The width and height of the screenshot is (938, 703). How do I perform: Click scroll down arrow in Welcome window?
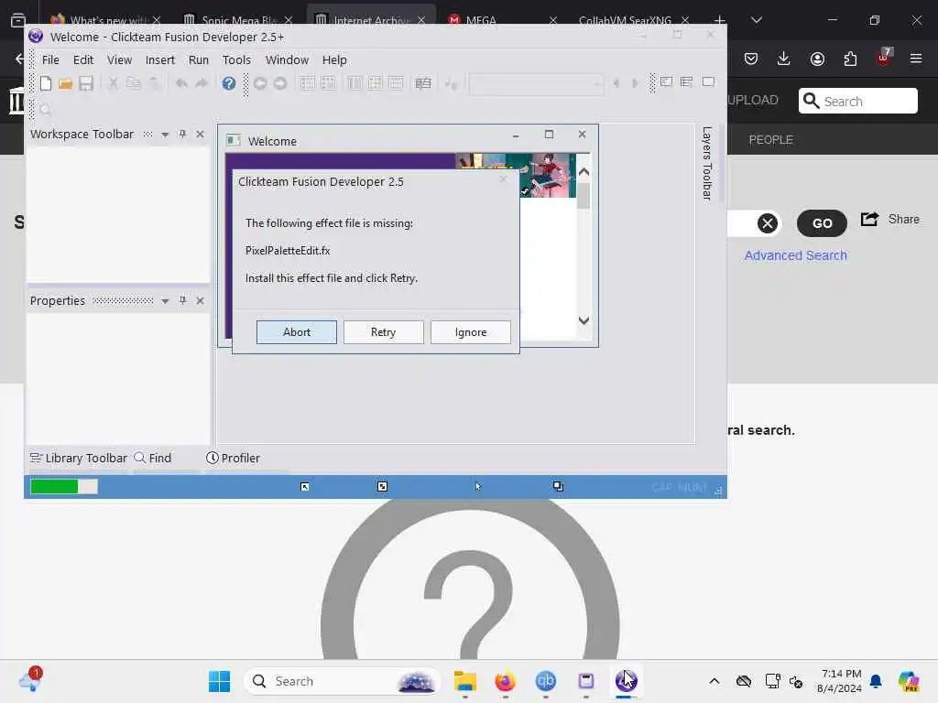click(584, 320)
